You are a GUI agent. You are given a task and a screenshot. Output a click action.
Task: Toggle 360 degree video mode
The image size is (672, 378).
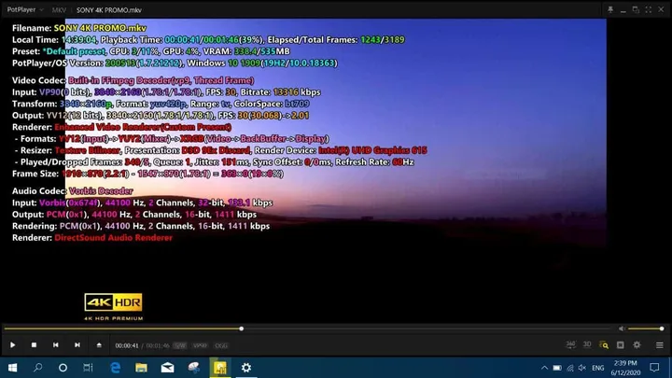point(570,345)
